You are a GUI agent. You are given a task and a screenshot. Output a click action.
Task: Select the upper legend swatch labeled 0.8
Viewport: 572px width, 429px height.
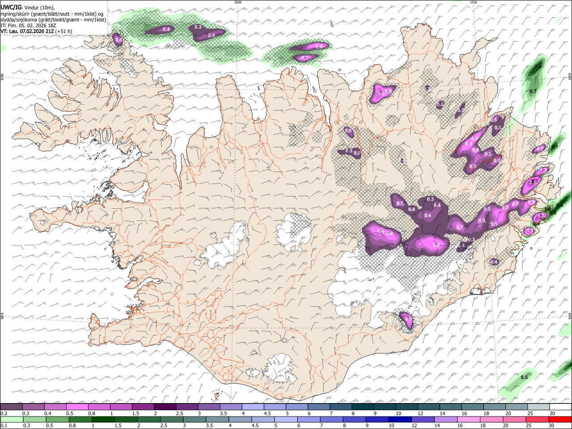(x=99, y=407)
